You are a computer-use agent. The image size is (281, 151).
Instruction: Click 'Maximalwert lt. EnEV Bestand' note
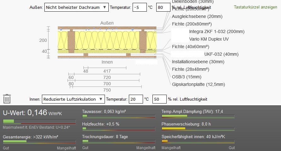point(36,127)
